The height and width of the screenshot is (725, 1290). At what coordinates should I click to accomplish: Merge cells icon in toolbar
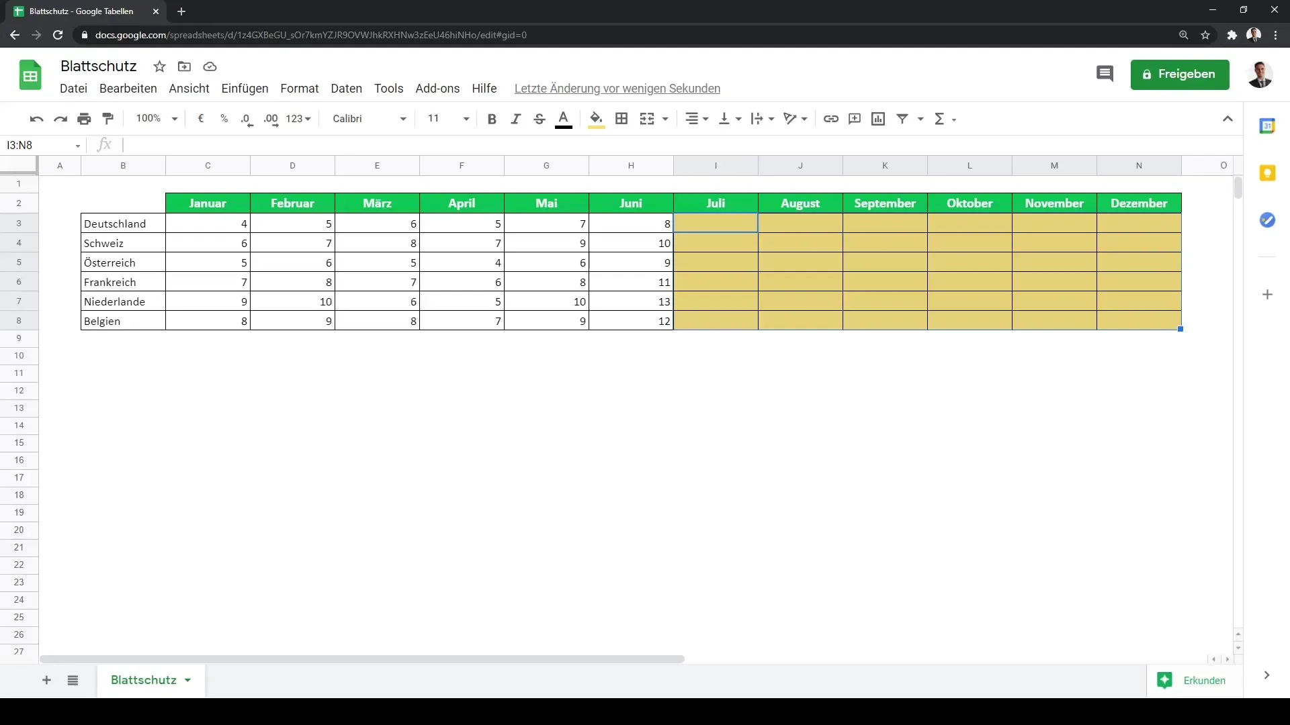pos(647,119)
